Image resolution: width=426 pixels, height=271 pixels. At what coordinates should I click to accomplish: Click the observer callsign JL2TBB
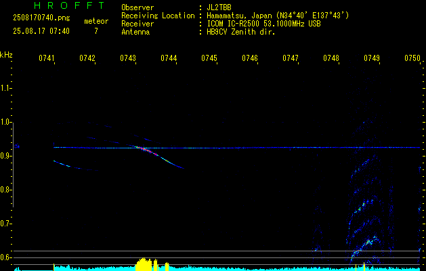point(219,7)
